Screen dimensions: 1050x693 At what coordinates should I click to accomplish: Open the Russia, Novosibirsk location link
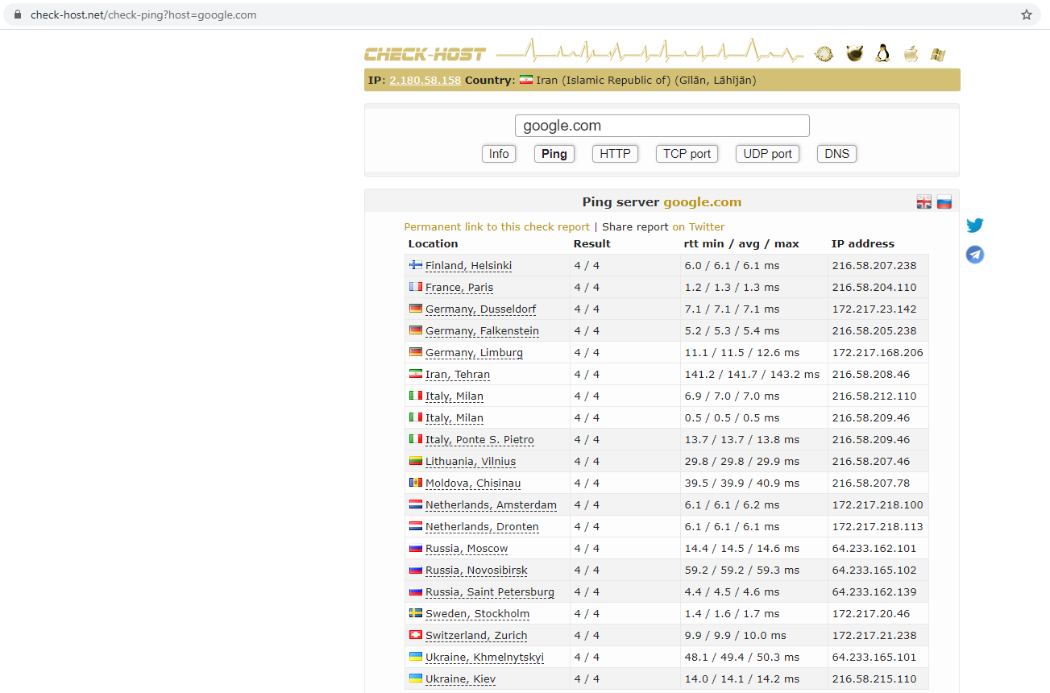click(476, 571)
